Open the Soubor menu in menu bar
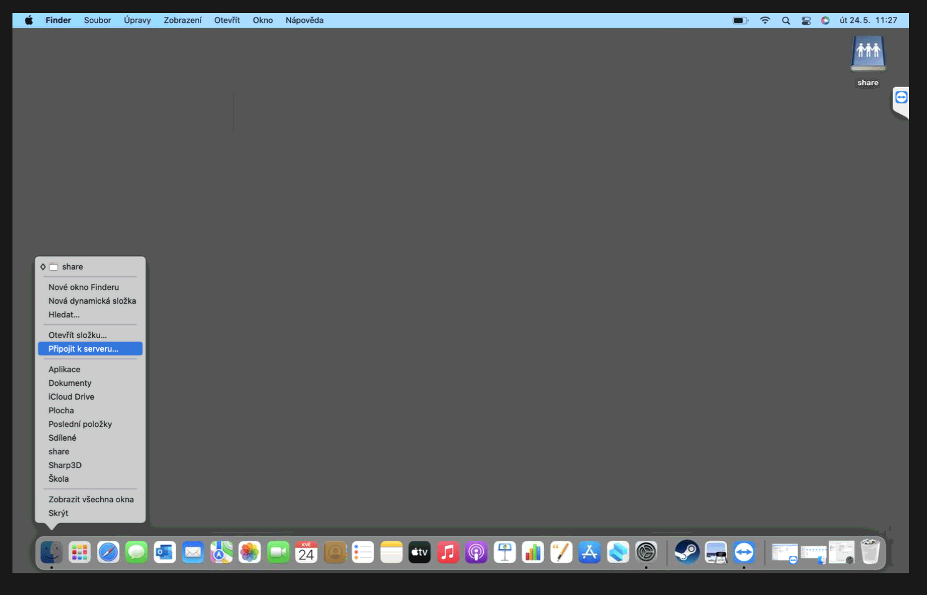Image resolution: width=927 pixels, height=595 pixels. [97, 20]
